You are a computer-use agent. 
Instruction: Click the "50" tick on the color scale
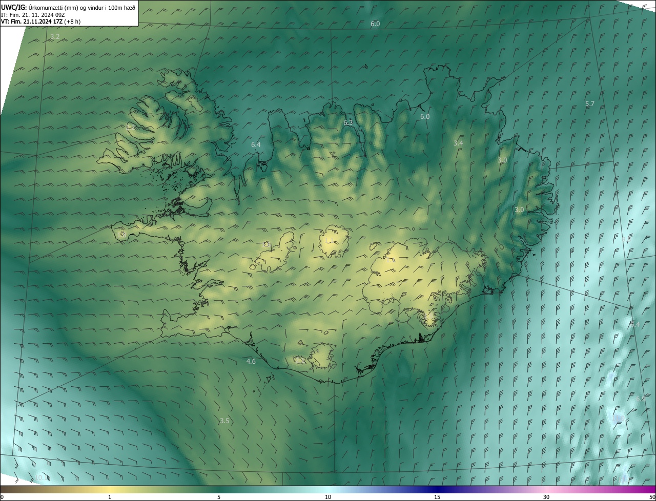point(652,497)
